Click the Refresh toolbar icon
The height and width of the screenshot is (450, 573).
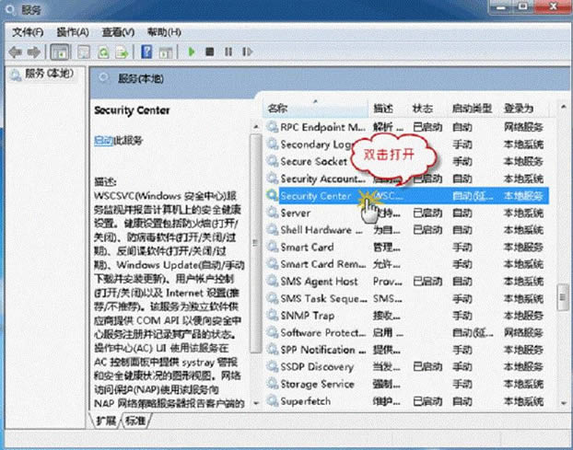coord(103,52)
